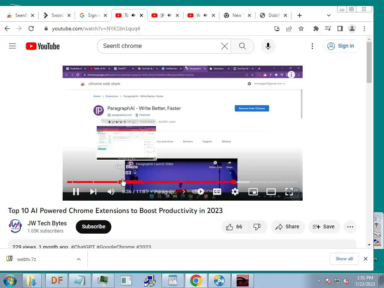384x288 pixels.
Task: Expand webtv.7z download options chevron
Action: pos(79,259)
